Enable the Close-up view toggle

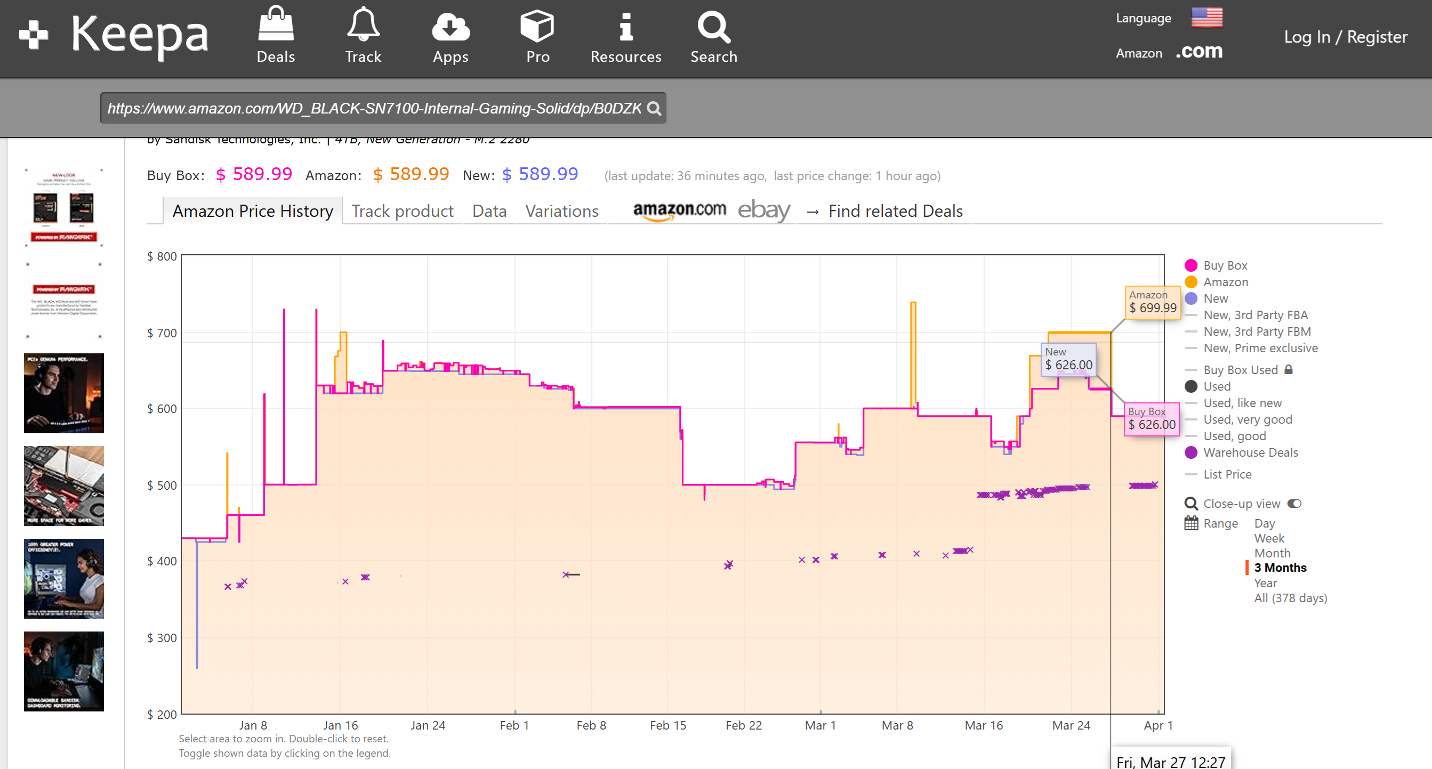[x=1295, y=504]
